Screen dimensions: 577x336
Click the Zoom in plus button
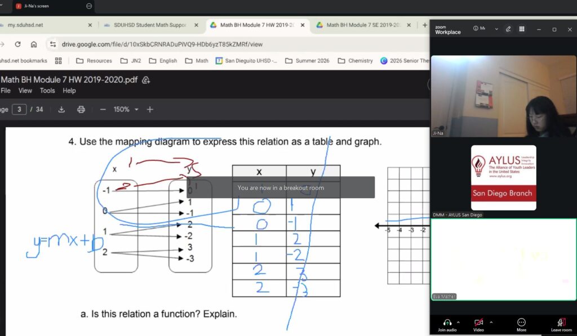point(150,109)
